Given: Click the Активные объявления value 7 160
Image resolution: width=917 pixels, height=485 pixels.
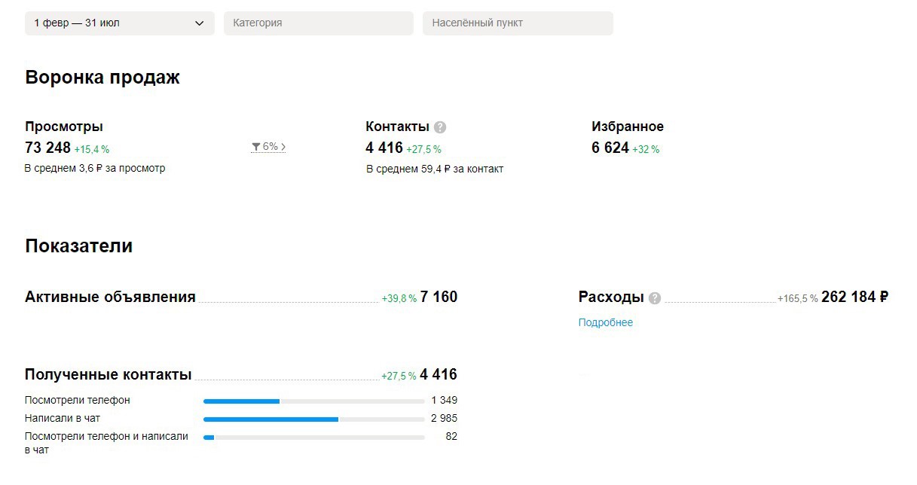Looking at the screenshot, I should 439,297.
